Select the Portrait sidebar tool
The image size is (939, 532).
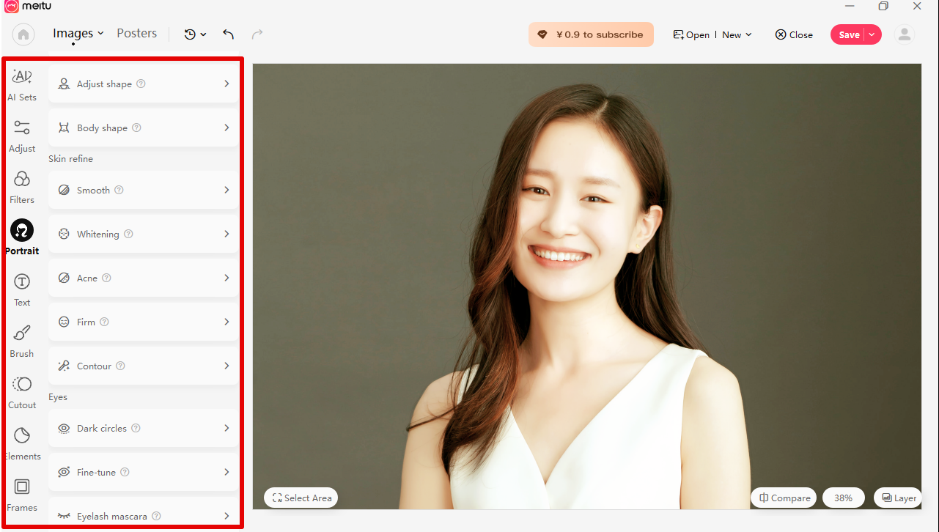pos(22,238)
